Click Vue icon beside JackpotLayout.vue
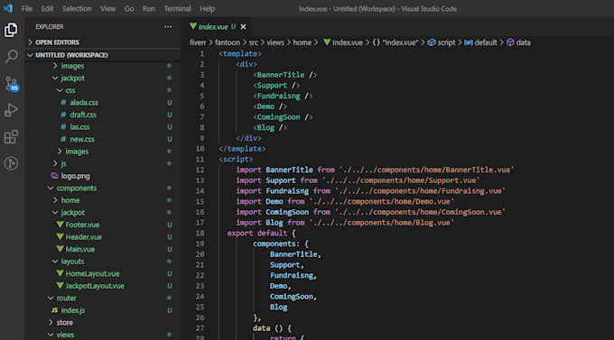The width and height of the screenshot is (614, 340). pos(60,286)
